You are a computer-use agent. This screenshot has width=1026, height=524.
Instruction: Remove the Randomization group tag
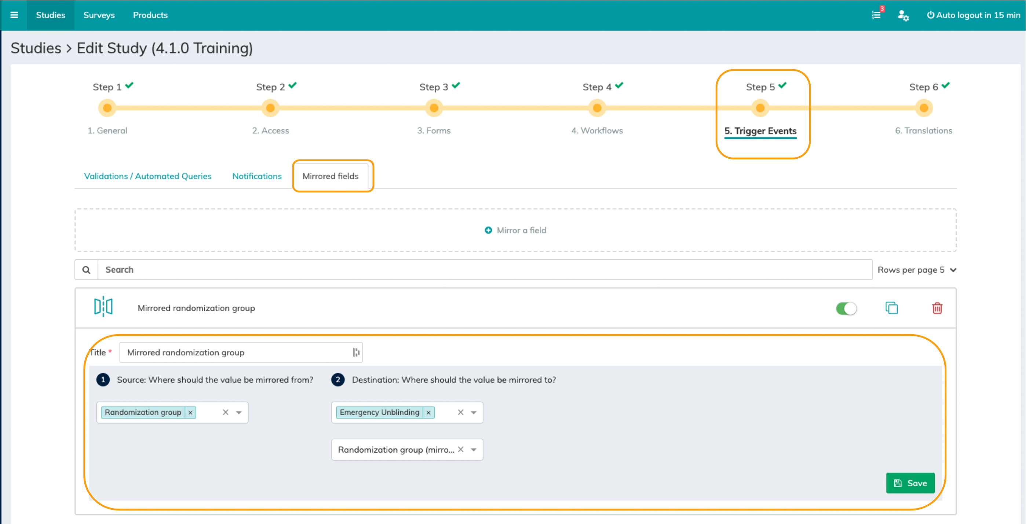[190, 412]
